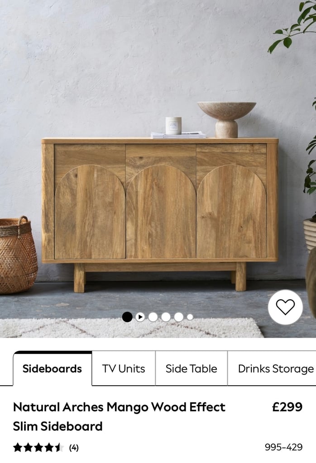
Task: Tap the white candle on the sideboard
Action: (173, 126)
